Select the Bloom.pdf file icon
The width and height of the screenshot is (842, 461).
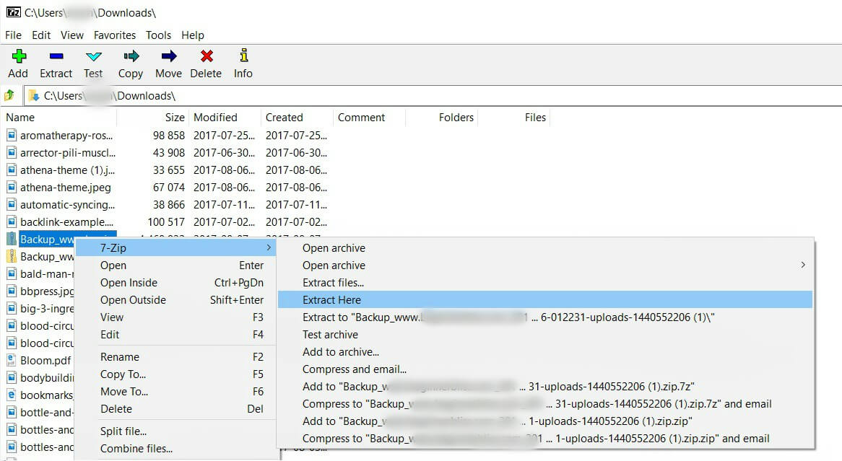(12, 360)
